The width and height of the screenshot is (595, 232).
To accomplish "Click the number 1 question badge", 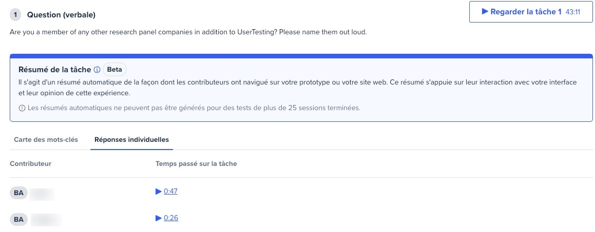I will (15, 15).
